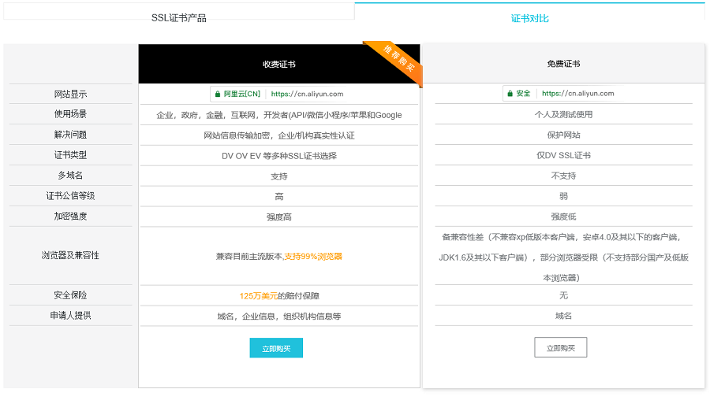Click the 使用场景 row label
The image size is (710, 415).
(x=71, y=114)
